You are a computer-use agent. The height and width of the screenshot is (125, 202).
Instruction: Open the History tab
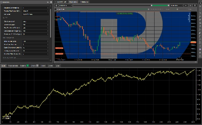click(x=43, y=66)
